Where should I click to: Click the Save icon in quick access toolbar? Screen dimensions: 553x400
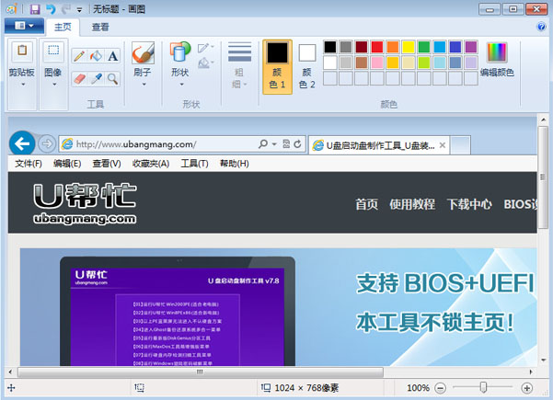pos(35,9)
